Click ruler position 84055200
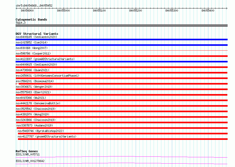235x167 pixels. tap(135, 11)
